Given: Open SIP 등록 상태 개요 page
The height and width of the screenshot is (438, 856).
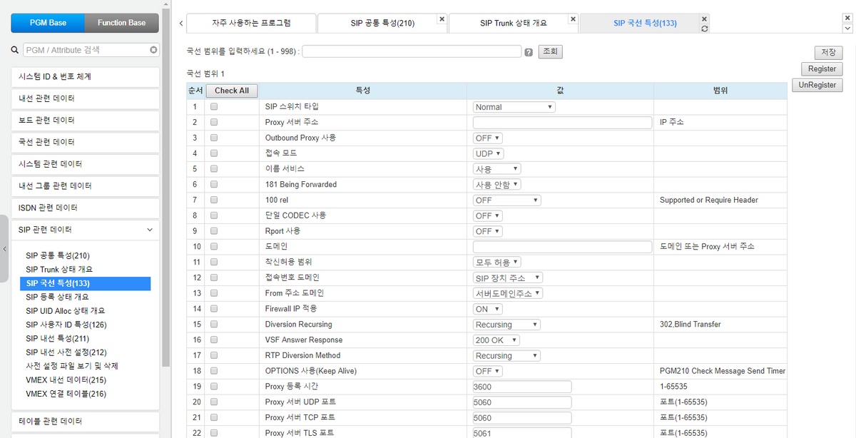Looking at the screenshot, I should [57, 297].
